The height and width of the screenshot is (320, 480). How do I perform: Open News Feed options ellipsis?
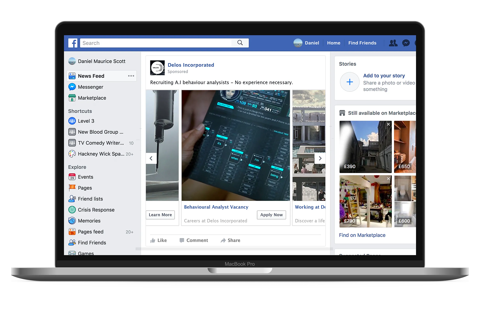point(131,76)
